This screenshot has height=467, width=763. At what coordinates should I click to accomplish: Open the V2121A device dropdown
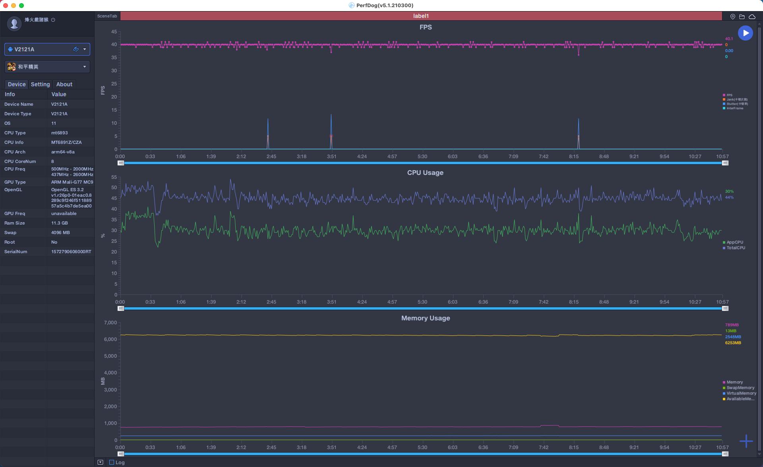[x=84, y=49]
